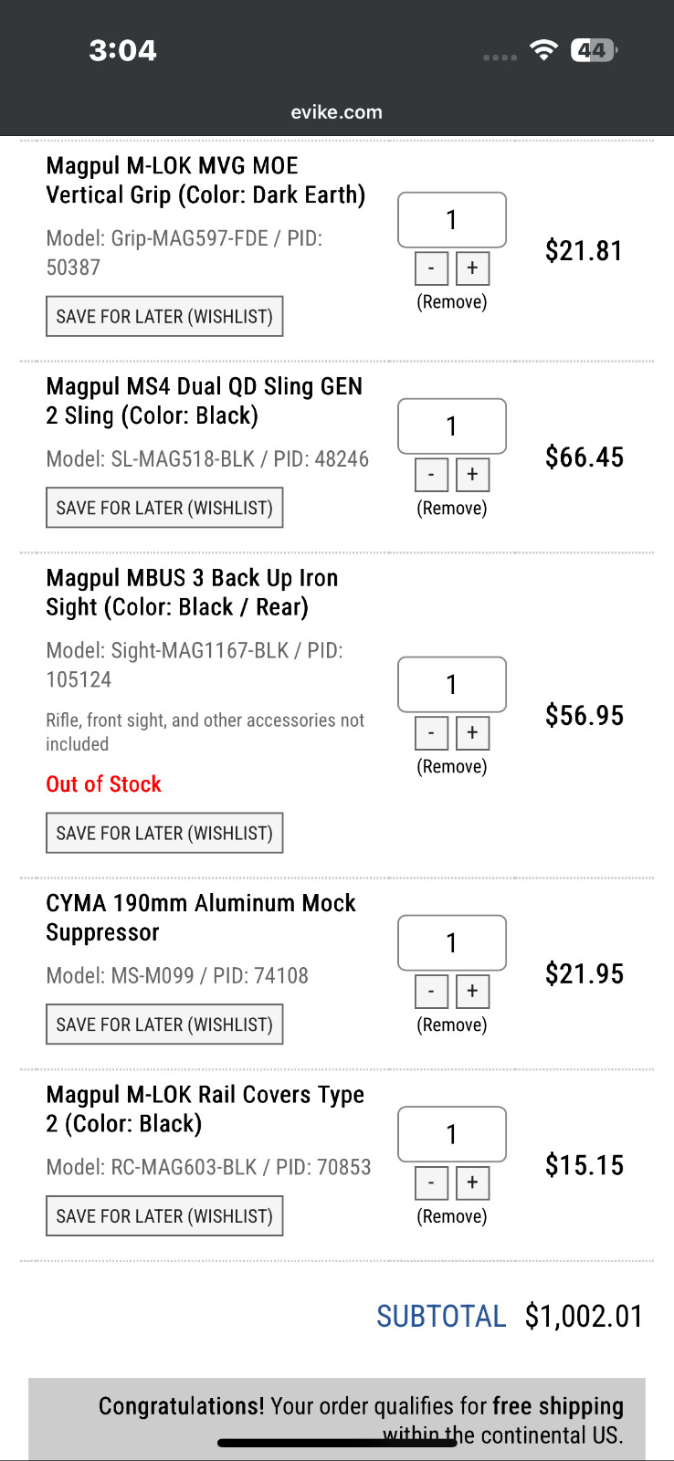This screenshot has width=674, height=1461.
Task: Increase quantity of MBUS 3 Back Up Sight
Action: [472, 733]
